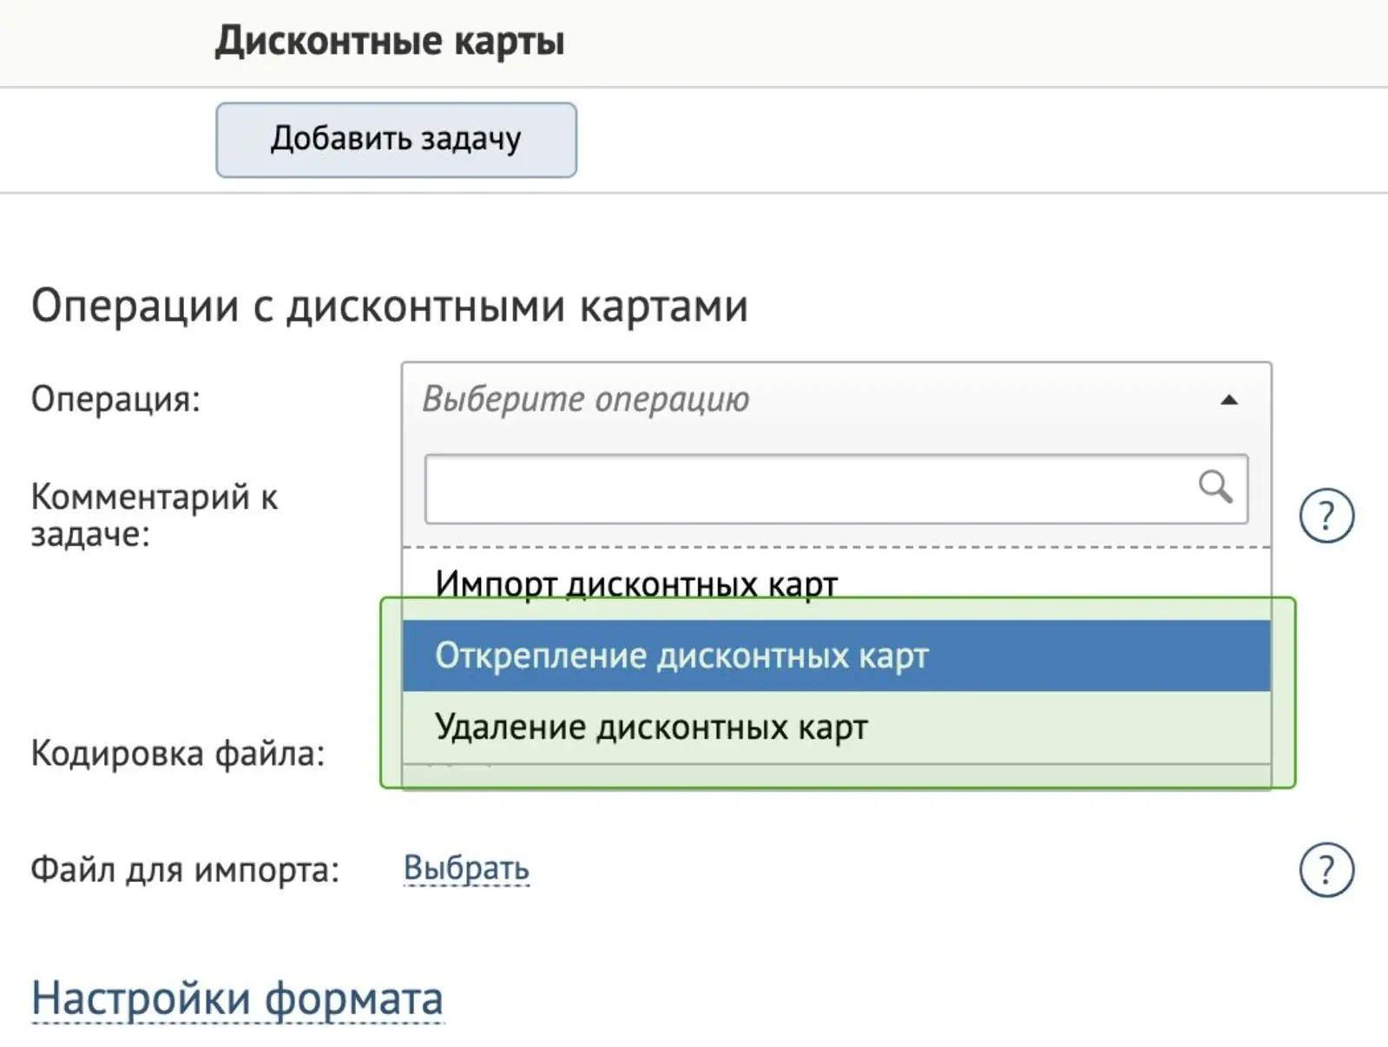Image resolution: width=1388 pixels, height=1047 pixels.
Task: Click the dashed separator under the search box
Action: 836,548
